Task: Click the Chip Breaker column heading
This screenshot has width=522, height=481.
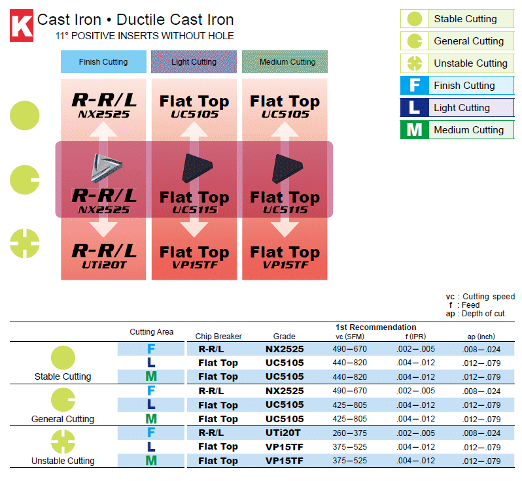Action: click(218, 337)
